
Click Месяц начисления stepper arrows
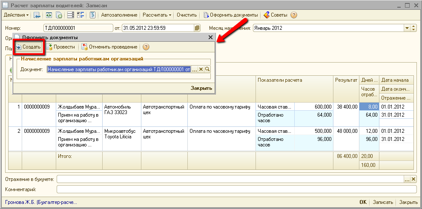[x=413, y=28]
